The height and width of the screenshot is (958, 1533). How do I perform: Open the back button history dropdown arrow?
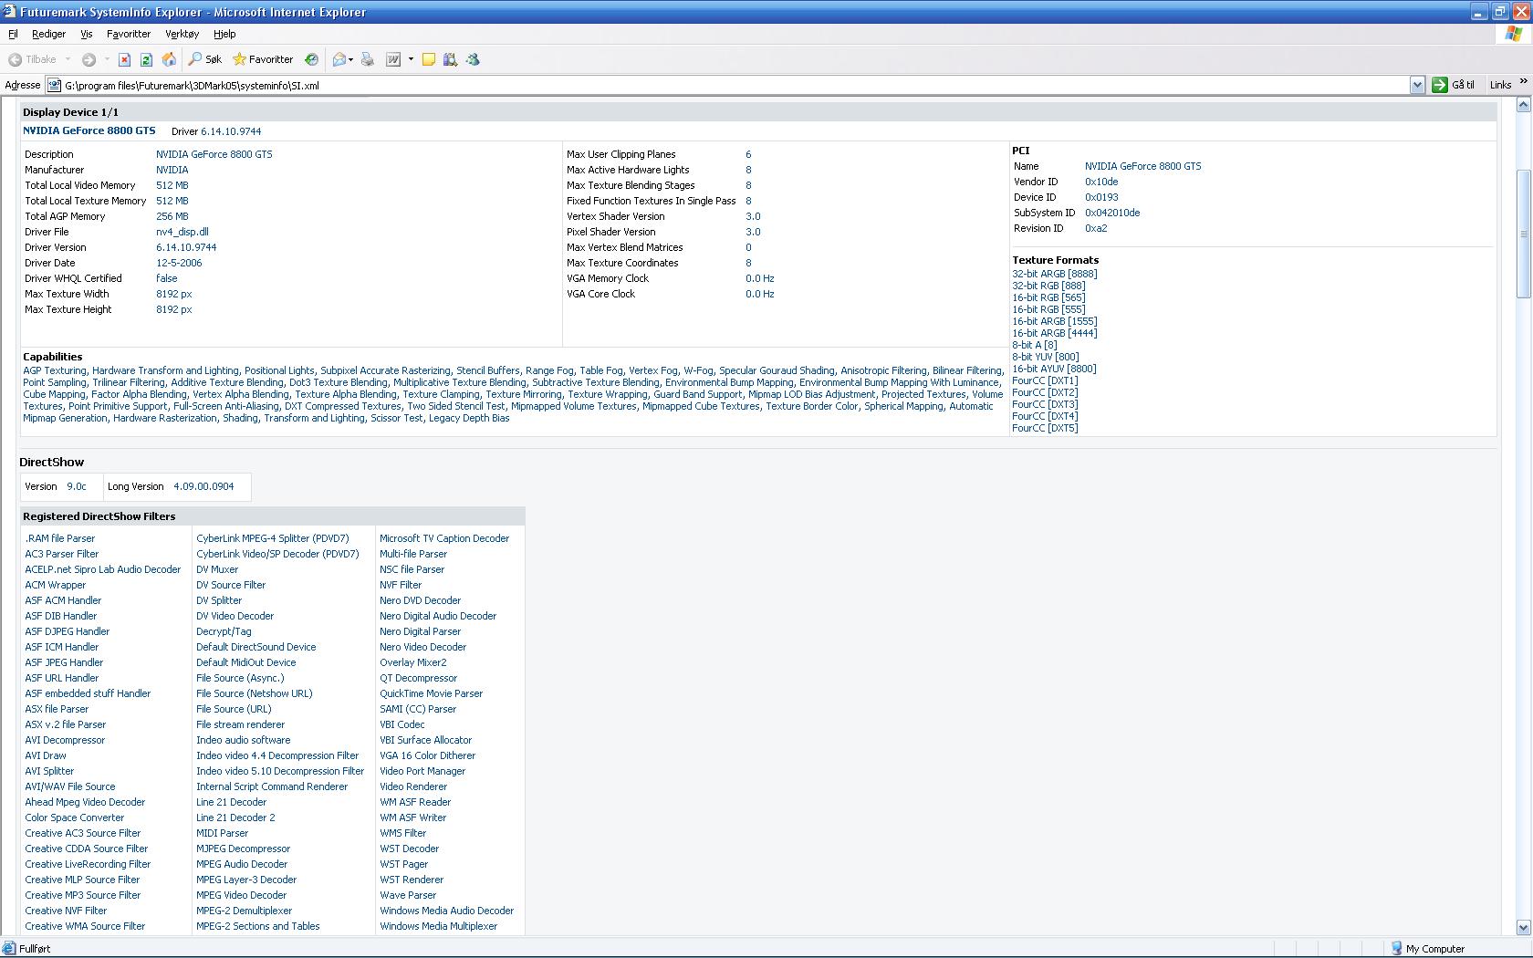point(68,59)
